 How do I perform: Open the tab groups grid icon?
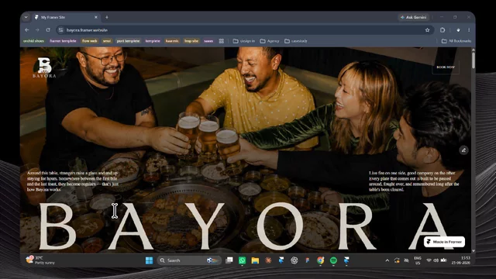coord(222,41)
